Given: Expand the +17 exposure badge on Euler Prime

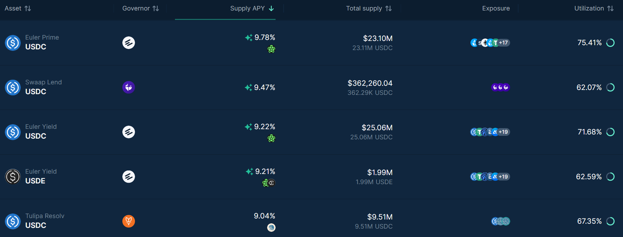Looking at the screenshot, I should pyautogui.click(x=504, y=43).
